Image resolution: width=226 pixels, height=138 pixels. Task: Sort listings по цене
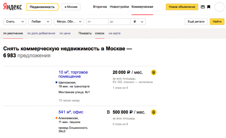point(65,33)
